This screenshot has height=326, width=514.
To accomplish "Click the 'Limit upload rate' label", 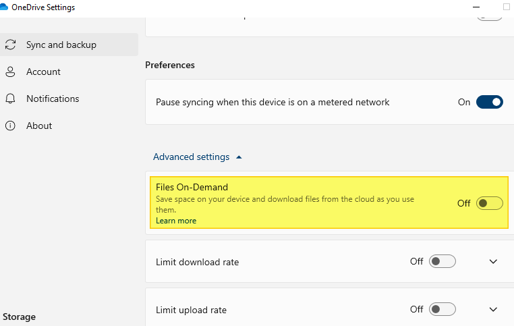I will [191, 310].
